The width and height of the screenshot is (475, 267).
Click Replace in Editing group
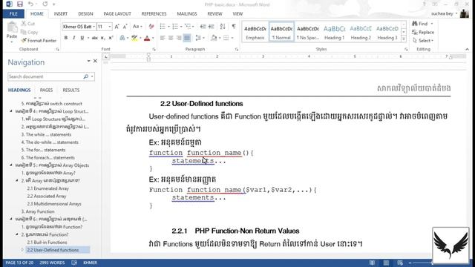coord(423,32)
